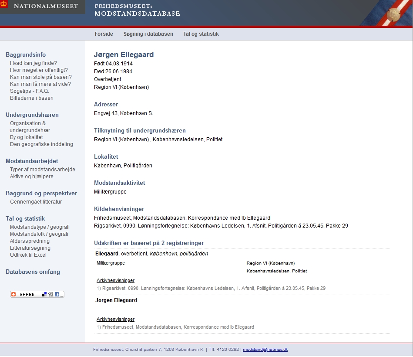Click first Arkivhenvisninger heading under Ellegaard, overbetjent
The height and width of the screenshot is (357, 413).
[115, 280]
